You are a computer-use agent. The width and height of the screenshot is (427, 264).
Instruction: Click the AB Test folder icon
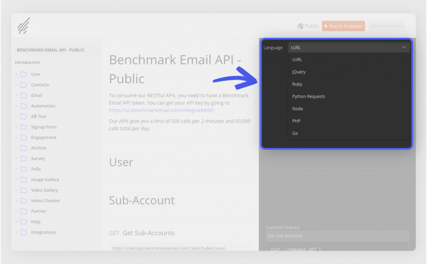[x=24, y=117]
